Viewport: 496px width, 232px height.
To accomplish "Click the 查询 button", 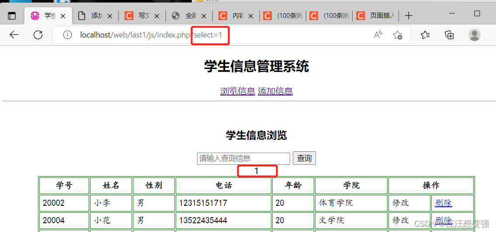I will (x=304, y=158).
